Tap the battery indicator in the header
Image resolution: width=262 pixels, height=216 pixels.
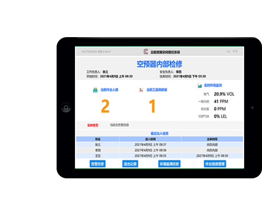coord(228,51)
